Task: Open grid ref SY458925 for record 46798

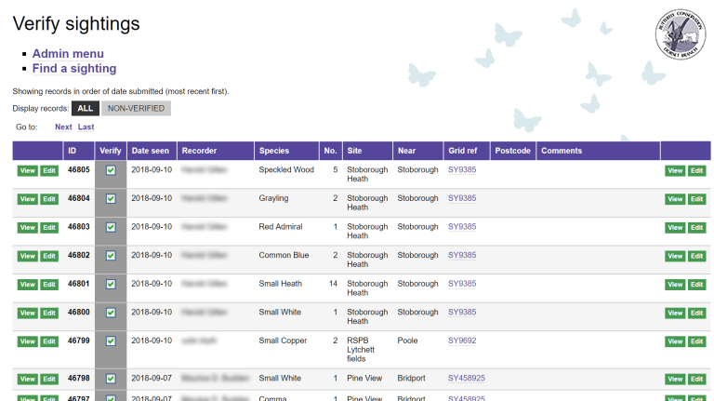Action: click(x=466, y=379)
